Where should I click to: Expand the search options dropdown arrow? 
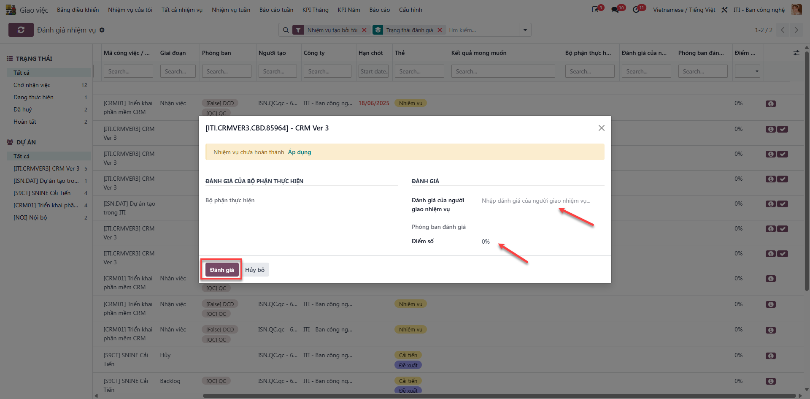pos(525,30)
